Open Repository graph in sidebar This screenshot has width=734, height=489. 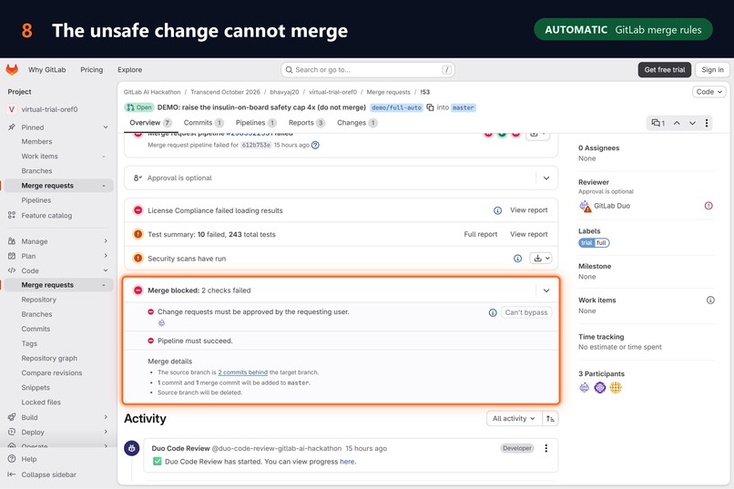49,359
